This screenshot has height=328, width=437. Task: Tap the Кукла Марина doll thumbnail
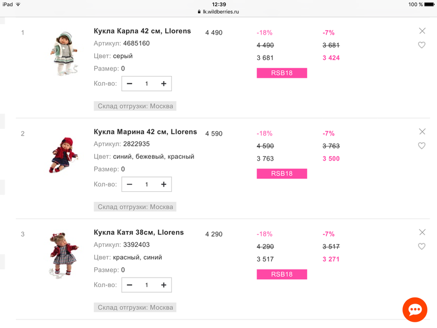62,154
